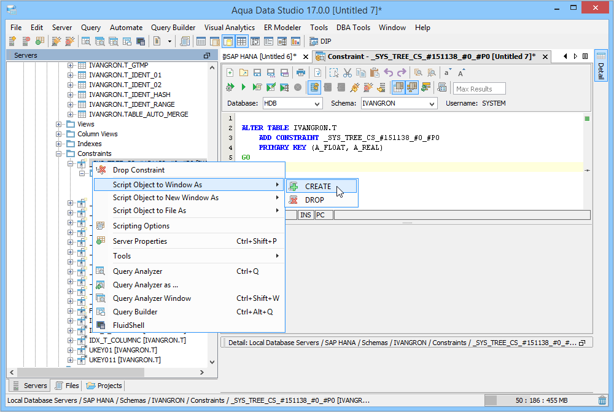
Task: Select Scripting Options in context menu
Action: [188, 226]
